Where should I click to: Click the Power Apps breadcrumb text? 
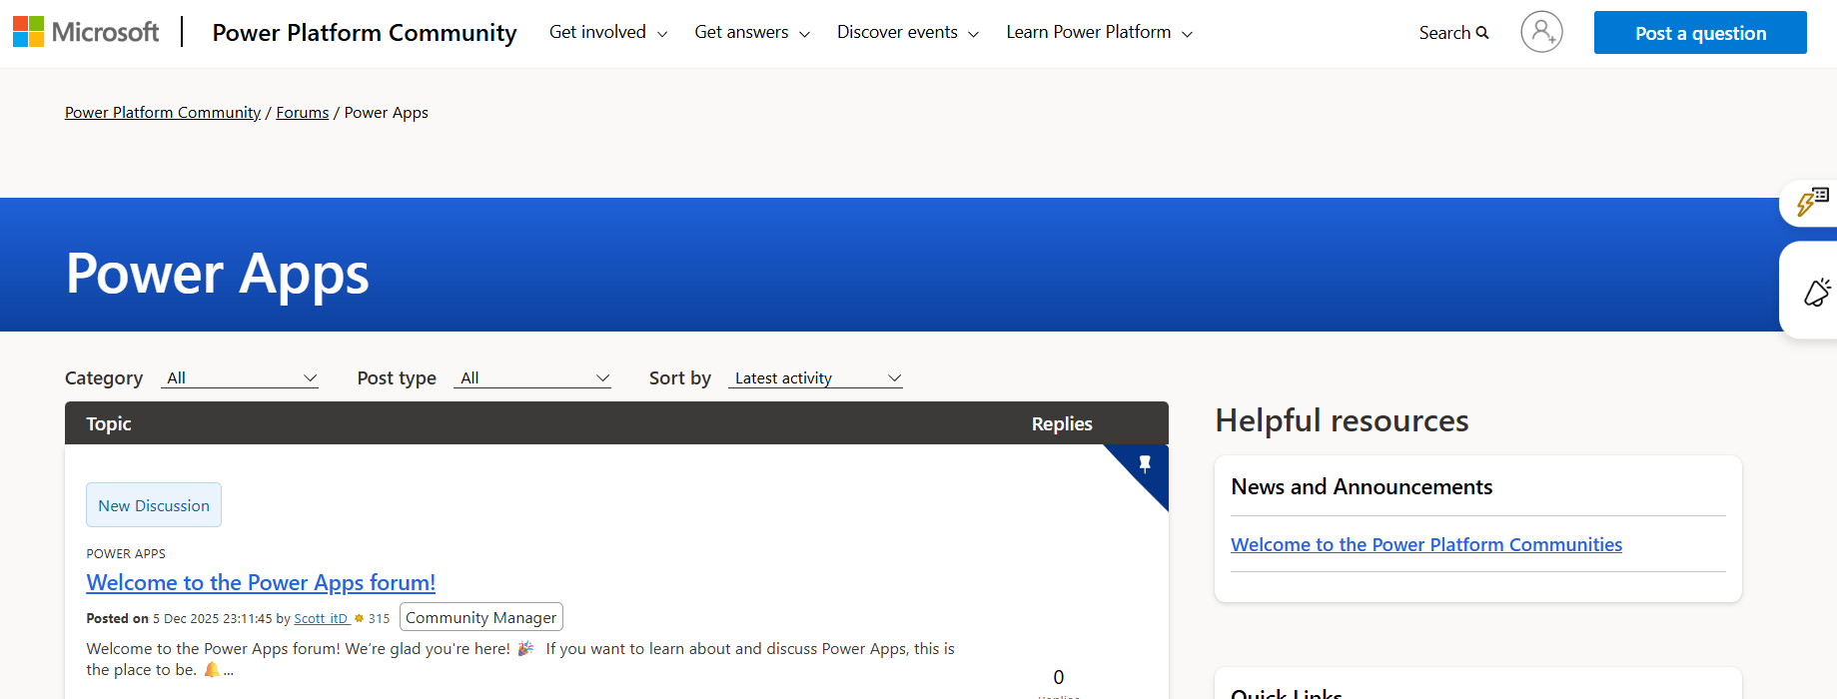[387, 113]
